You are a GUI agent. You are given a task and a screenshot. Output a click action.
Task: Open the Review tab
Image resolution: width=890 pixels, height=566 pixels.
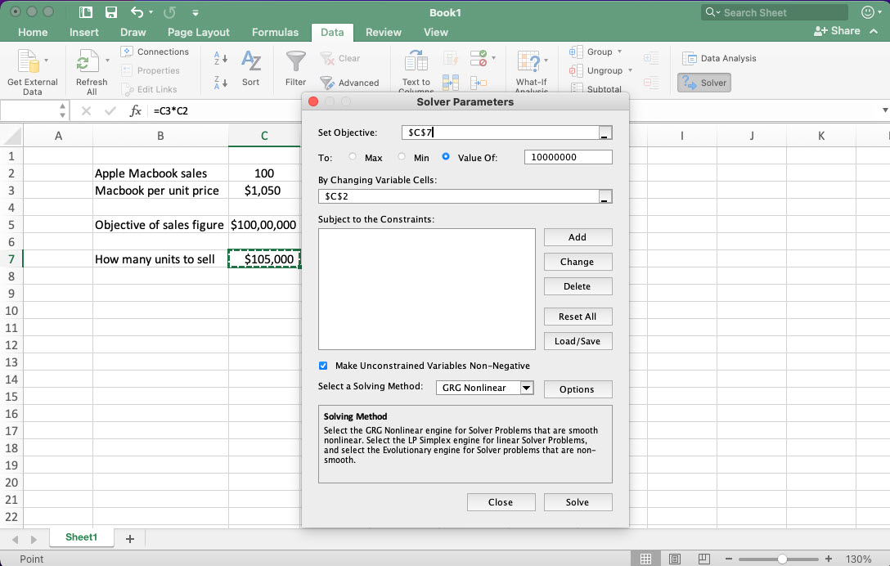pyautogui.click(x=383, y=32)
